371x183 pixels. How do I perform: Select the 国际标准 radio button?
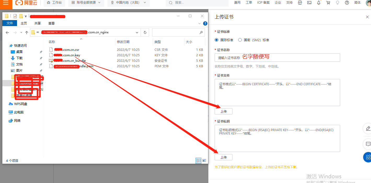tap(216, 40)
